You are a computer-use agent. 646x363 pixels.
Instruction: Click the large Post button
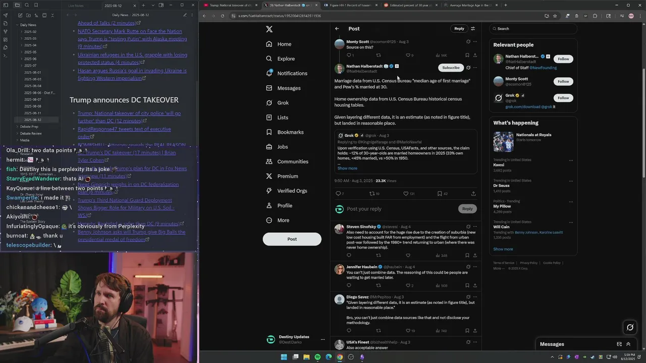coord(292,239)
